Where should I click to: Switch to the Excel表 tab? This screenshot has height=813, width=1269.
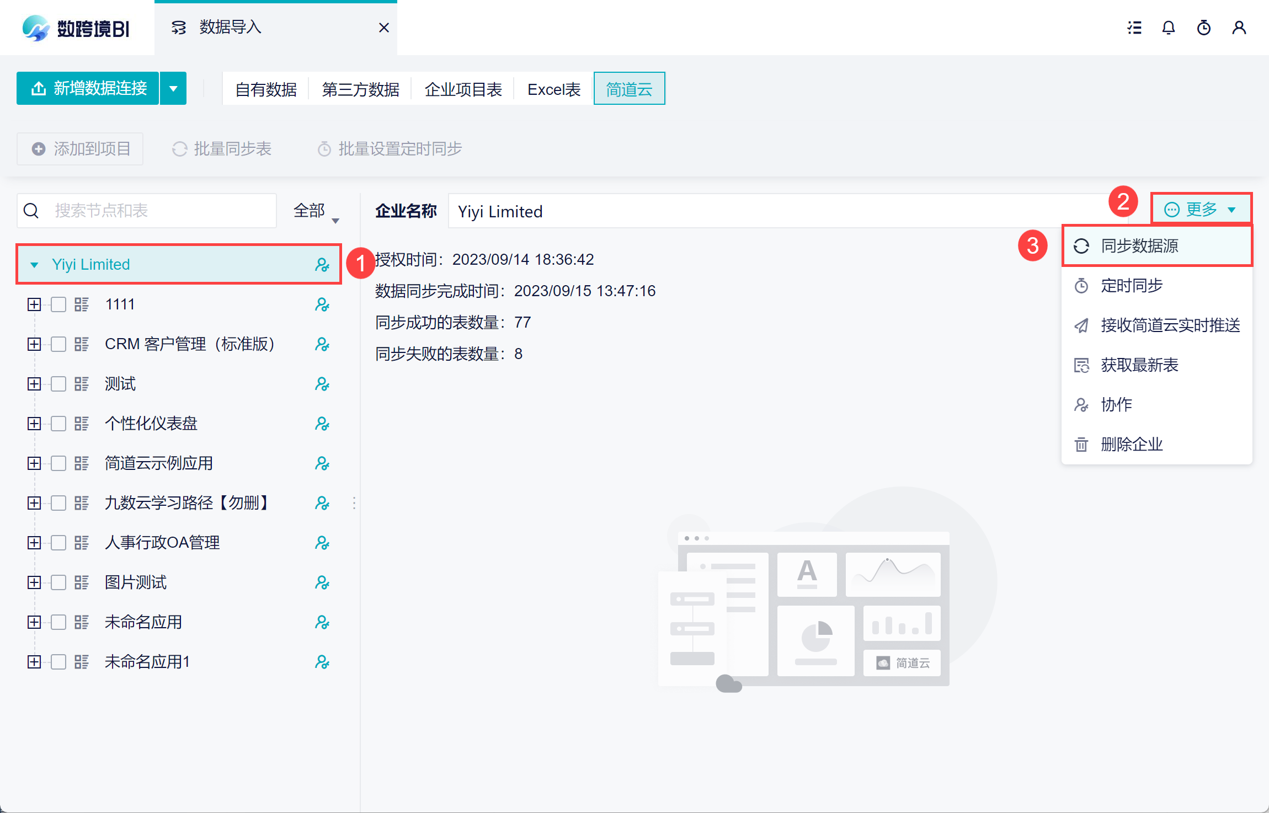(553, 89)
